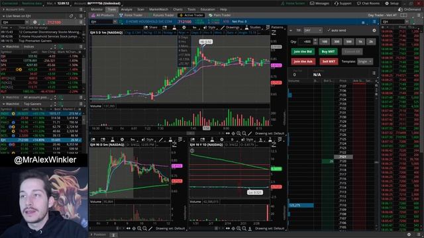Viewport: 424px width, 238px height.
Task: Zoom out on the main chart
Action: (244, 134)
